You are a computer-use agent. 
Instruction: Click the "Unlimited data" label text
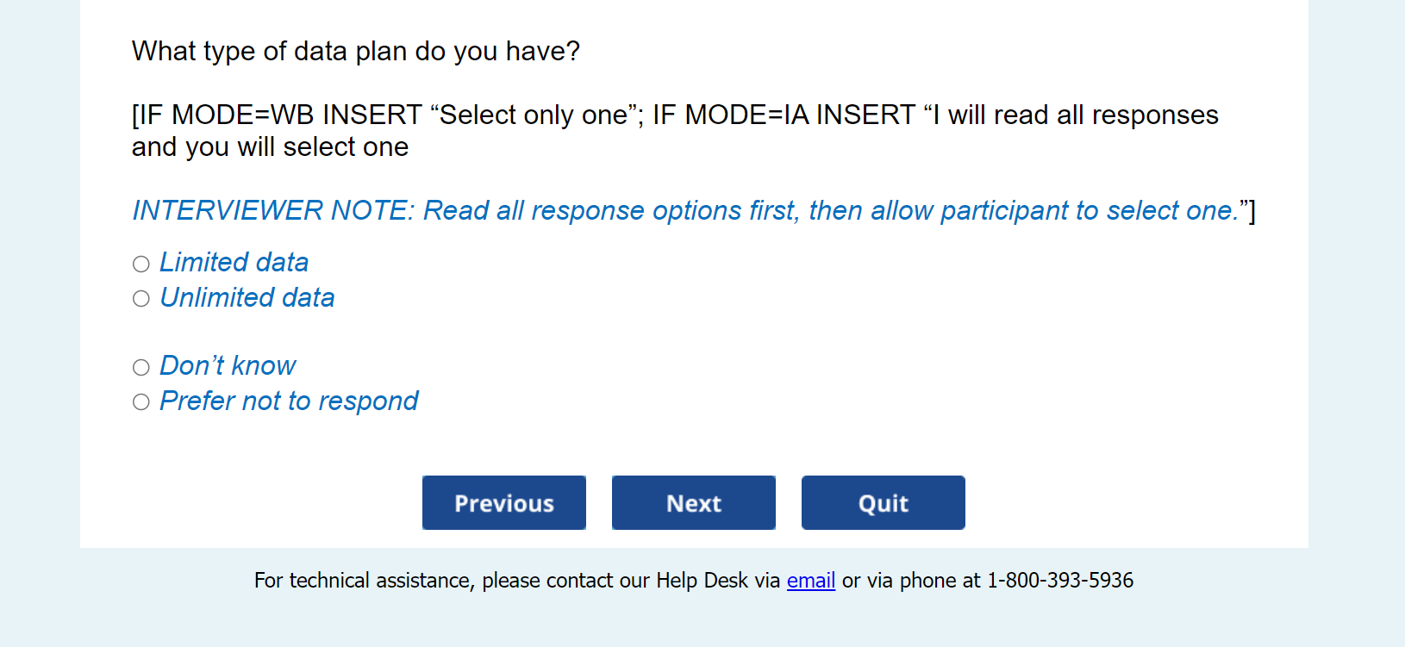tap(247, 297)
